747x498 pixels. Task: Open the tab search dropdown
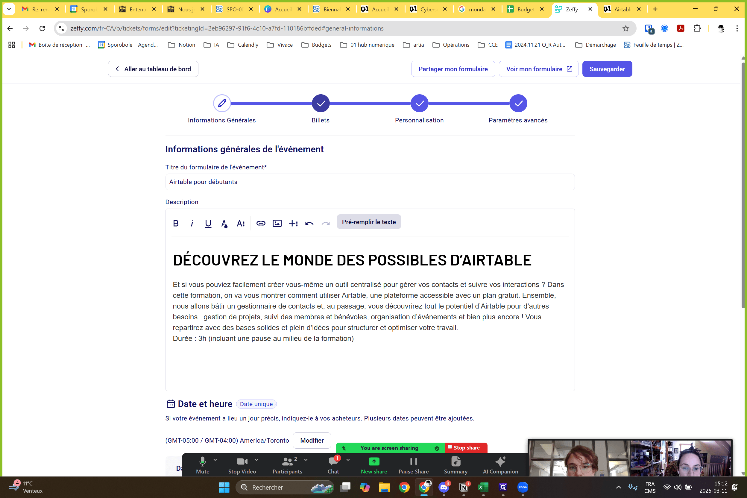(9, 9)
